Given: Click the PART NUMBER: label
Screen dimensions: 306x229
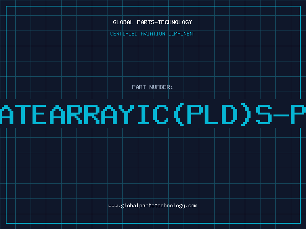Looking at the screenshot, I should [x=153, y=87].
